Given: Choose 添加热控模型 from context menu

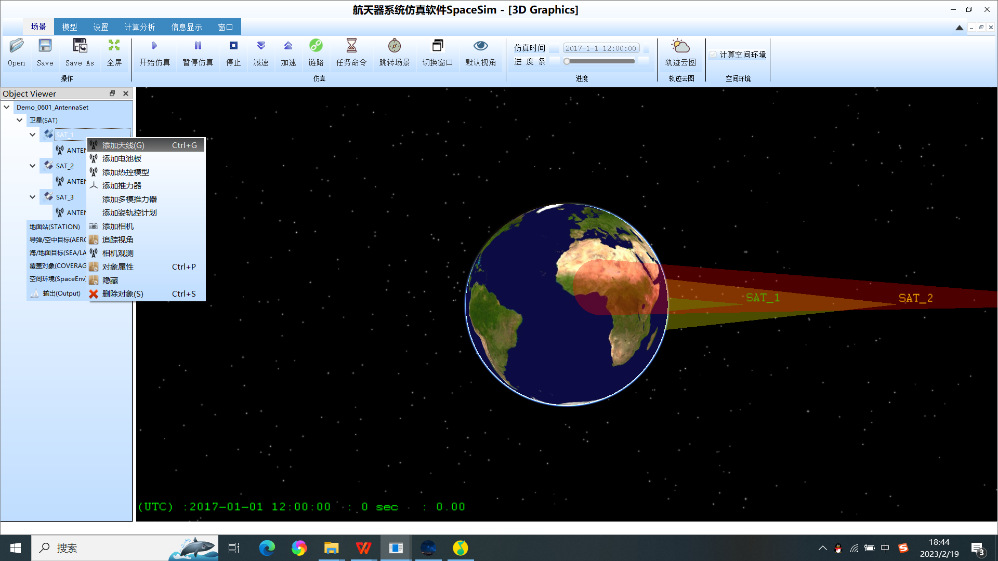Looking at the screenshot, I should pyautogui.click(x=147, y=172).
